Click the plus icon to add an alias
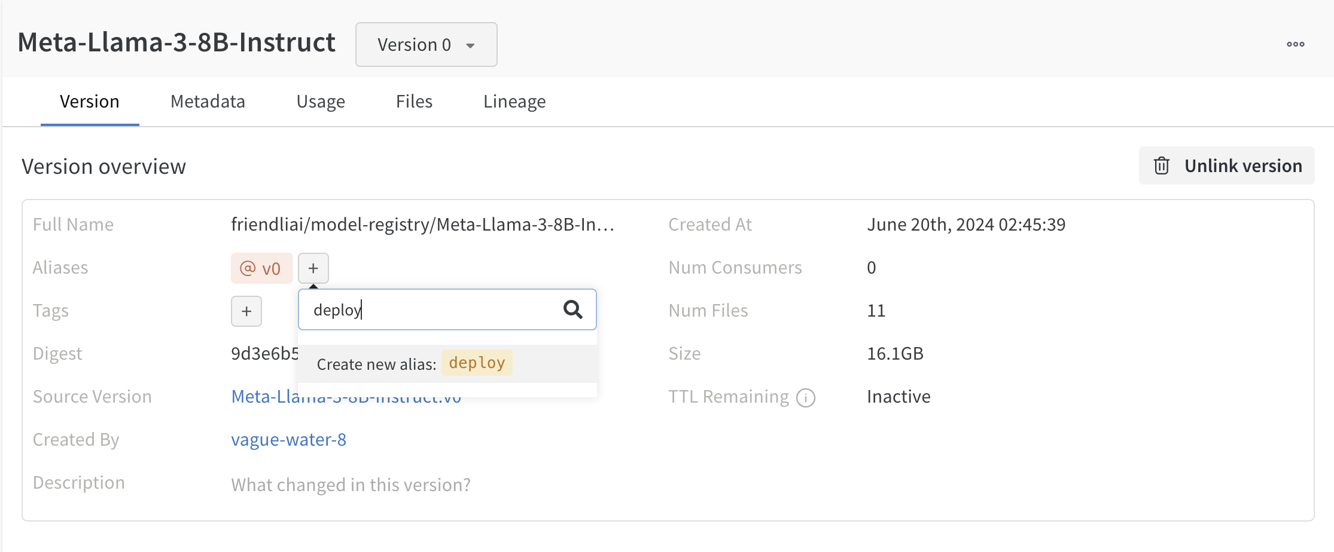 pyautogui.click(x=313, y=268)
